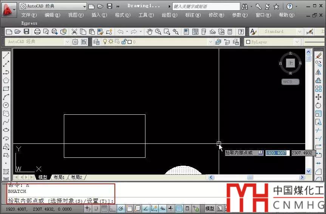Image resolution: width=326 pixels, height=214 pixels.
Task: Pick the Circle draw tool
Action: pyautogui.click(x=6, y=105)
